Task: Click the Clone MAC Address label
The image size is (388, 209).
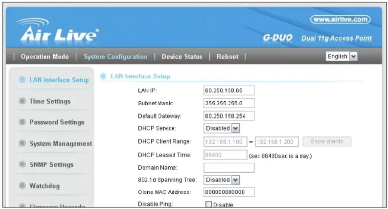Action: (x=164, y=192)
